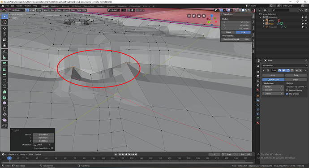Select the Scale tool
Viewport: 309px width, 168px height.
point(4,39)
